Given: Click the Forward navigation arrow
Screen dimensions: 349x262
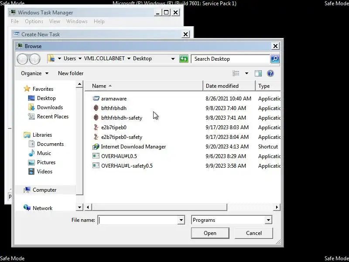Looking at the screenshot, I should [35, 59].
